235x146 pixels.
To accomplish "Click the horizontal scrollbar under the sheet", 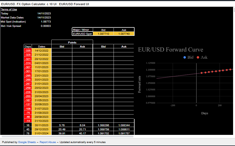I will pos(67,136).
